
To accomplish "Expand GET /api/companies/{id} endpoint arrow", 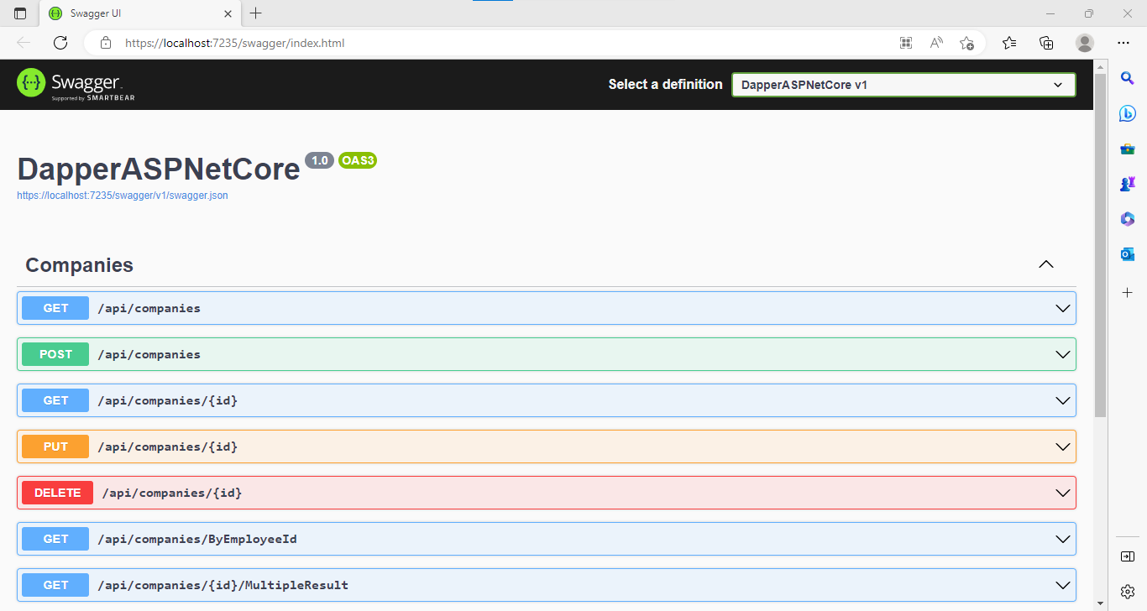I will click(x=1063, y=400).
